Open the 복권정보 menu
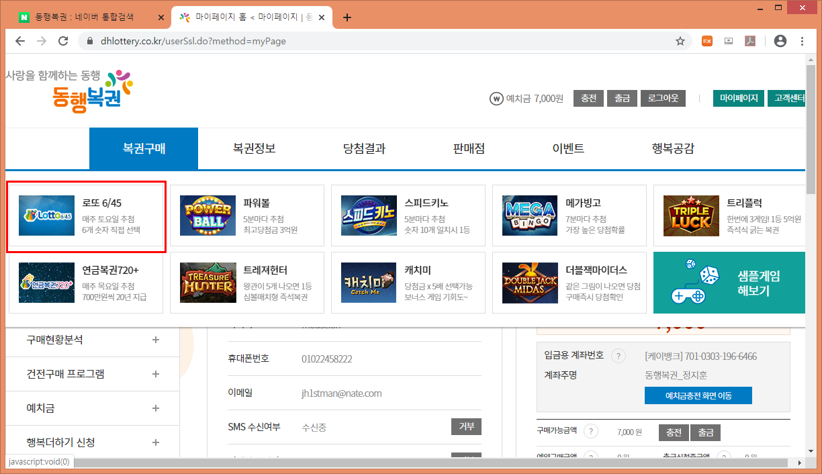The height and width of the screenshot is (474, 822). coord(254,148)
